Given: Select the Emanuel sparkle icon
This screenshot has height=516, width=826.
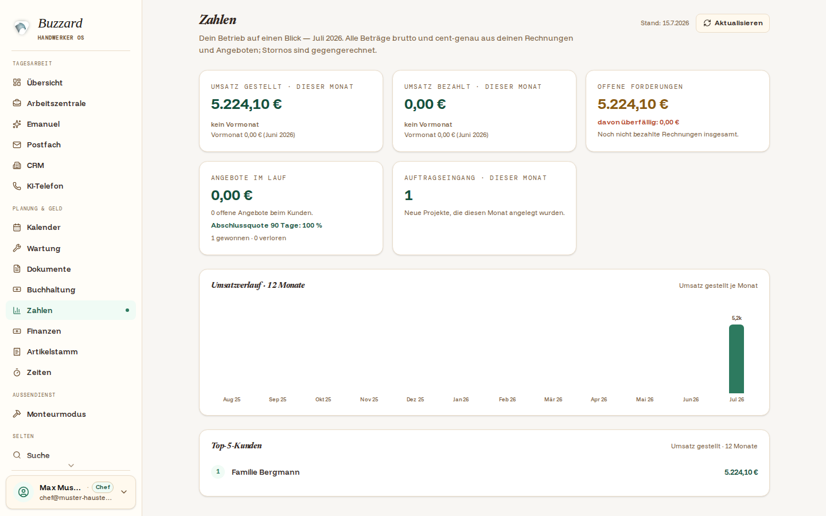Looking at the screenshot, I should 17,124.
